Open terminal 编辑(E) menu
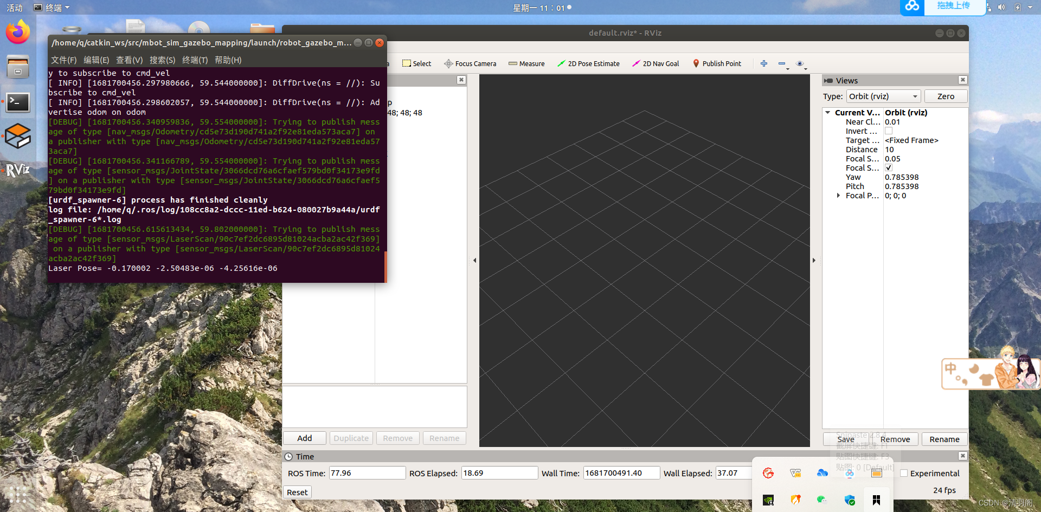Image resolution: width=1041 pixels, height=512 pixels. click(97, 60)
